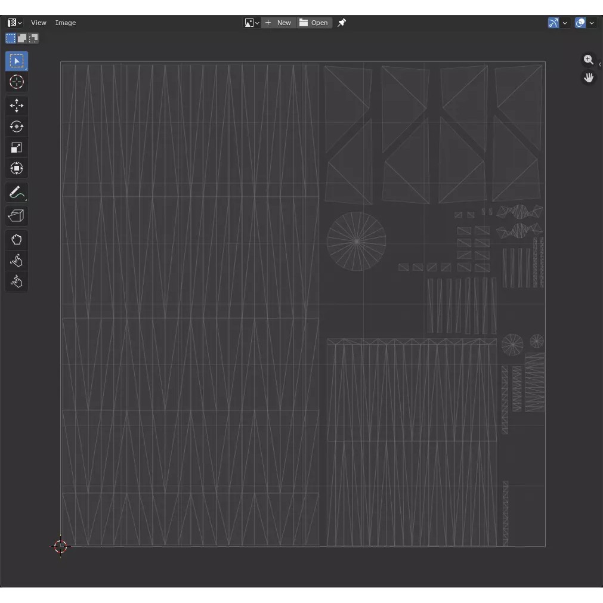Choose the Move tool
This screenshot has height=603, width=603.
17,106
